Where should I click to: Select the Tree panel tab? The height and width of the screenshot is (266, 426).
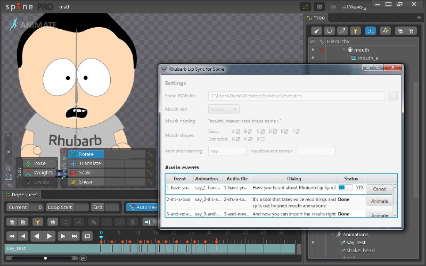click(x=316, y=18)
